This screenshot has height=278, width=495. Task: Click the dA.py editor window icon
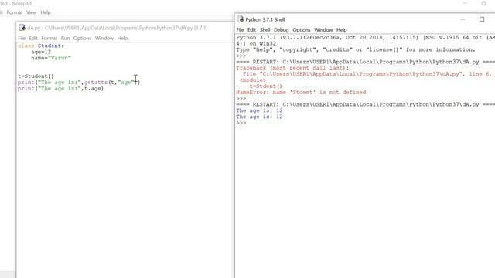coord(22,28)
